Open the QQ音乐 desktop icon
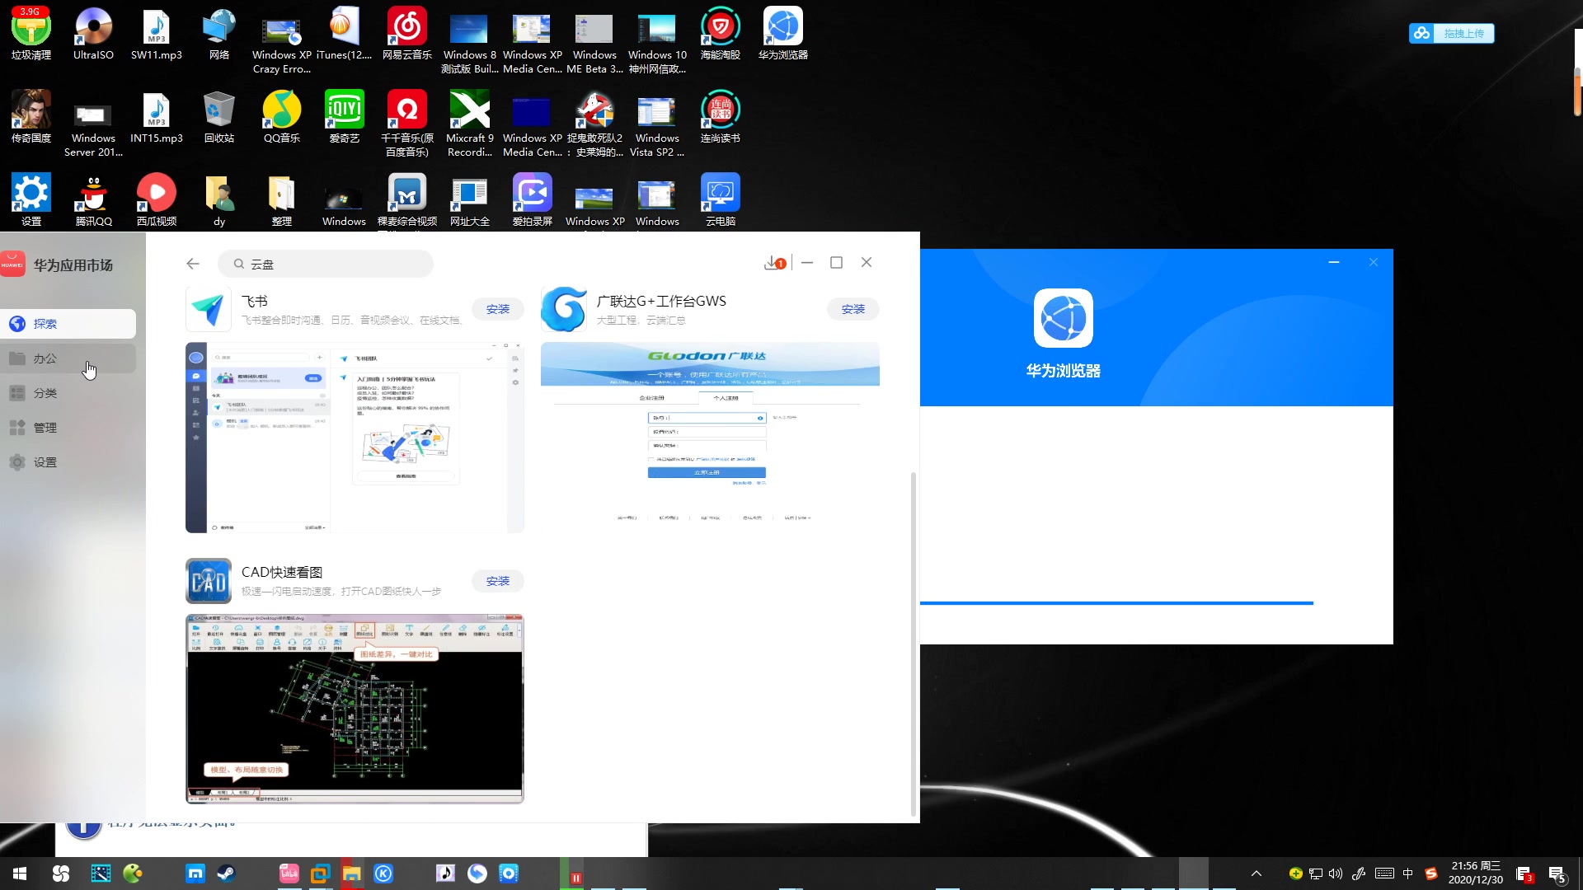 point(282,117)
